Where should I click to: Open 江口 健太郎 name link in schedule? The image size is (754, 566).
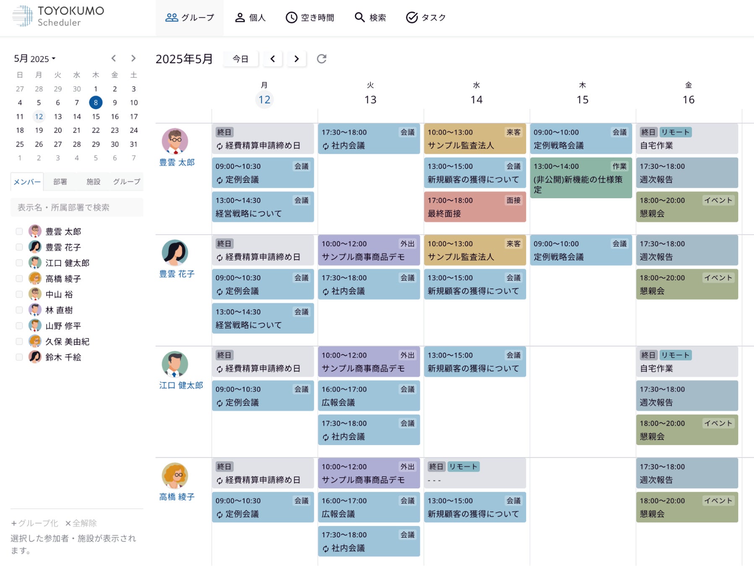pyautogui.click(x=181, y=385)
